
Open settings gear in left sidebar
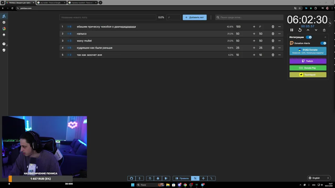coord(4,22)
